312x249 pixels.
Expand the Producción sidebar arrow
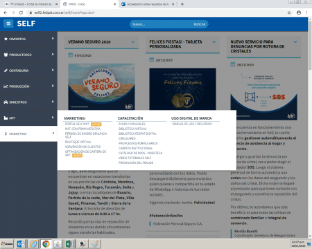click(53, 86)
